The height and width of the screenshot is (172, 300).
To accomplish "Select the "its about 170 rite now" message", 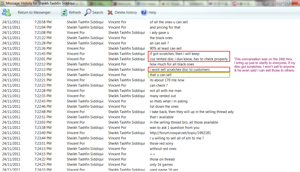I will pyautogui.click(x=167, y=80).
